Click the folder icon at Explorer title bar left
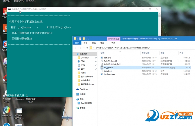Screen dimensions: 195x126 tap(75, 39)
